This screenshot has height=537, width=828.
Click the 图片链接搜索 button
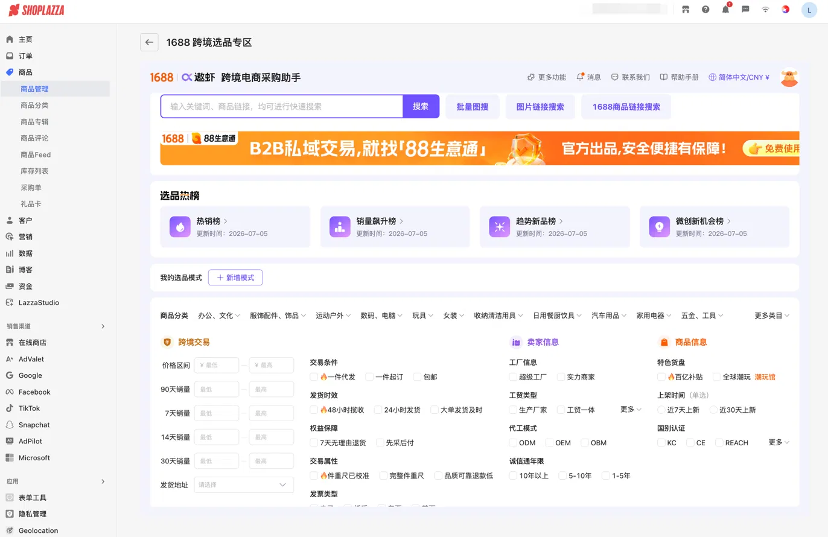point(540,107)
